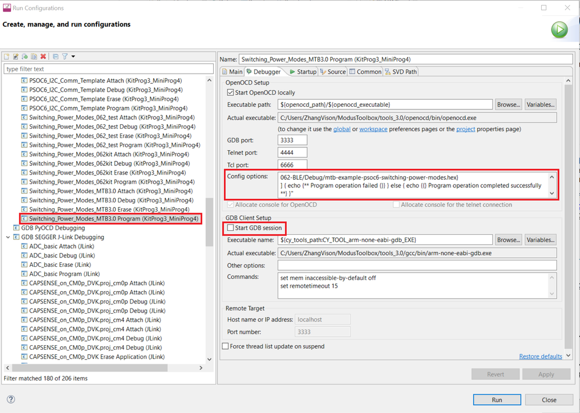This screenshot has height=413, width=580.
Task: Toggle Allocate console for telnet connection checkbox
Action: coord(396,205)
